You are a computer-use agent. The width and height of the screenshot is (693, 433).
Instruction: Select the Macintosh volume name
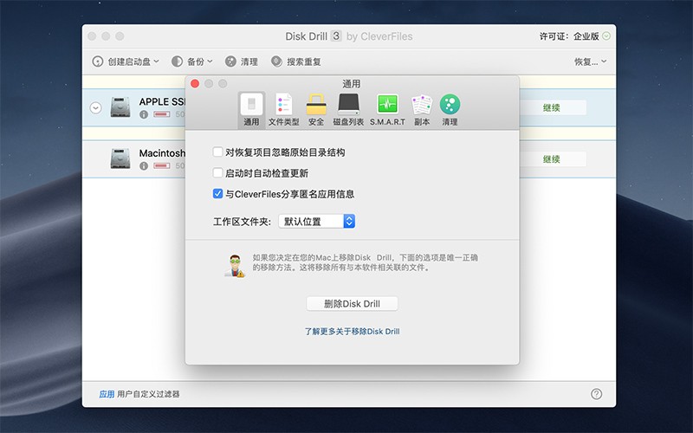pos(162,153)
